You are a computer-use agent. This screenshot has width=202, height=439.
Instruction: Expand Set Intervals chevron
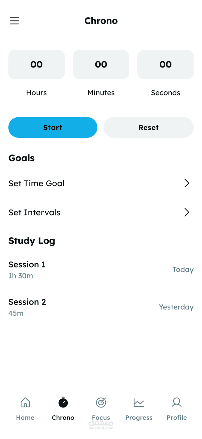187,212
